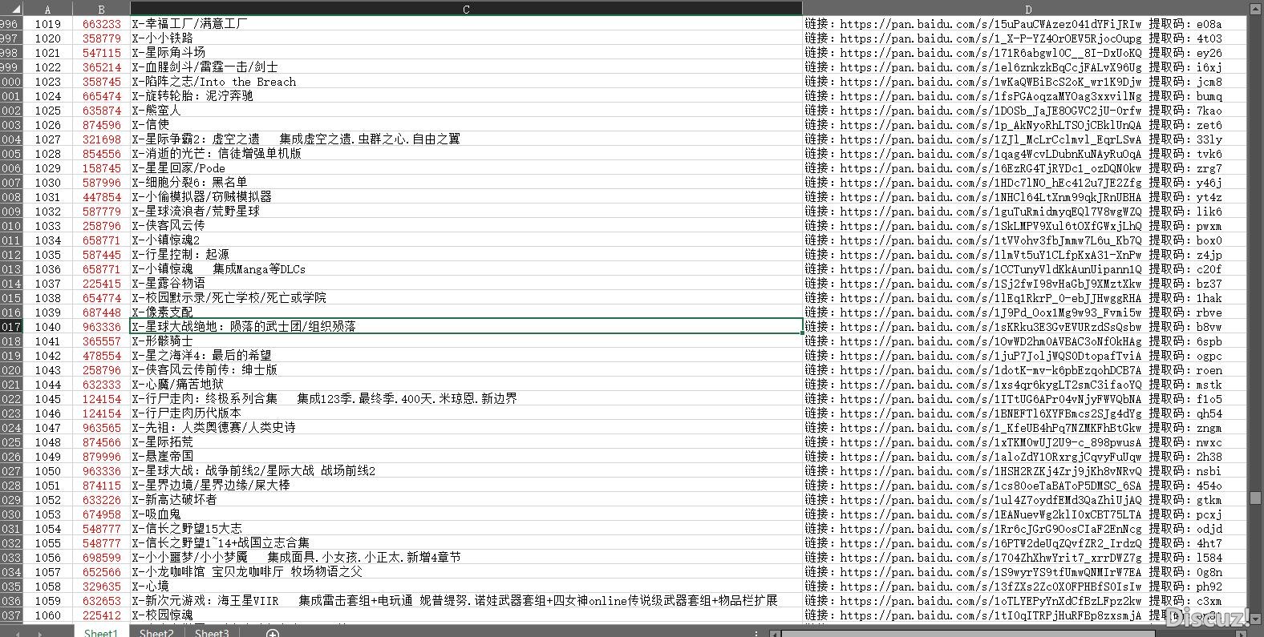Select cell X-新高达破坏者
This screenshot has height=637, width=1264.
coord(466,500)
